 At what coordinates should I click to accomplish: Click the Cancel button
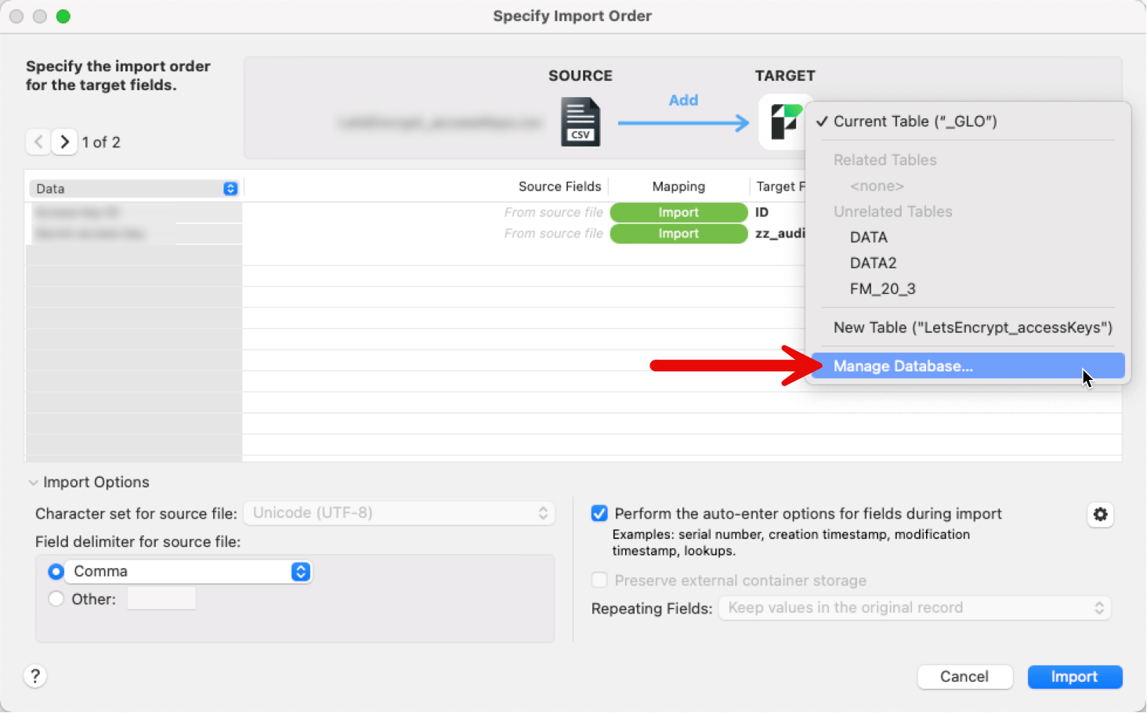point(965,677)
